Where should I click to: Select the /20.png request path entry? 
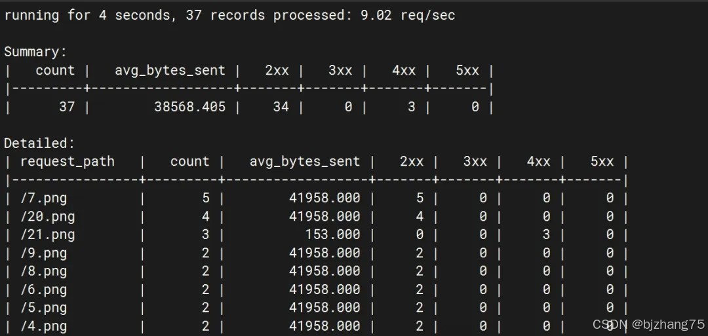point(47,216)
